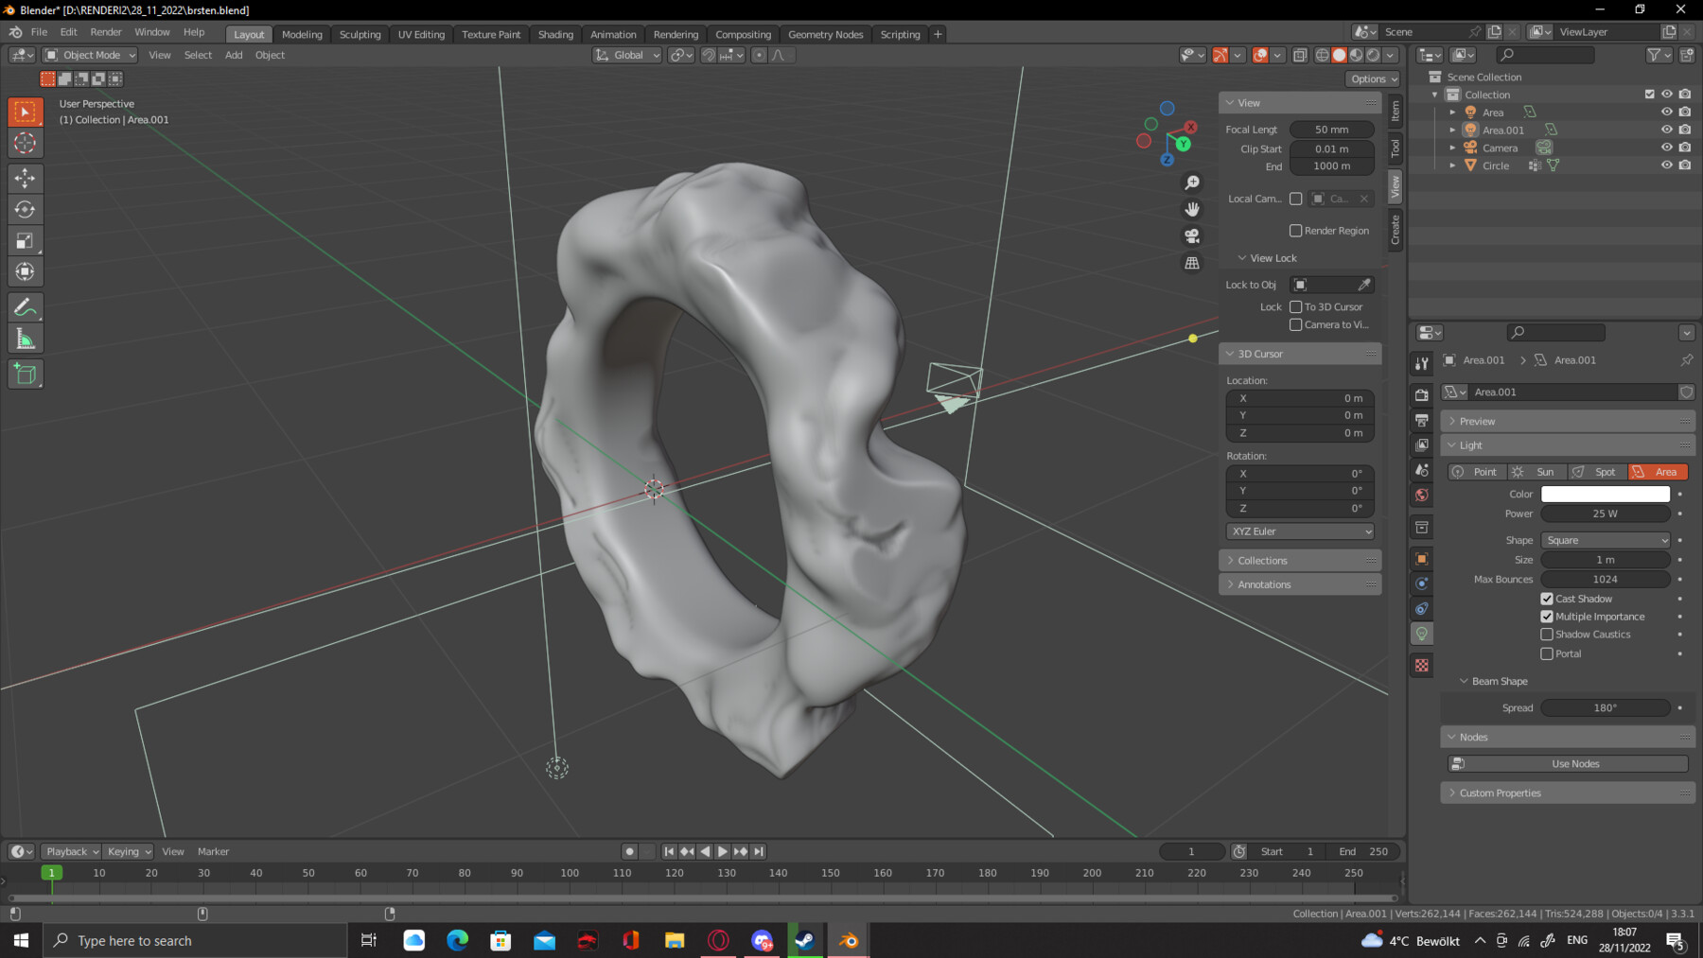Screen dimensions: 1703x958
Task: Open the material properties tab
Action: [1421, 665]
